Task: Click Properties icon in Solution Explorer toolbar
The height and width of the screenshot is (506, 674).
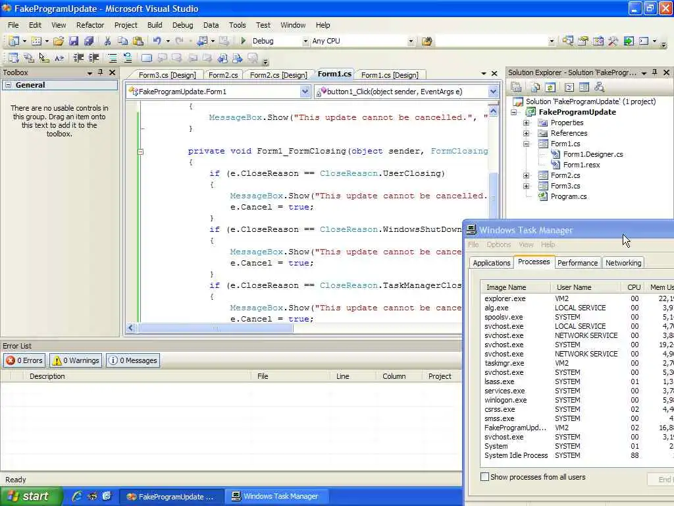Action: tap(516, 88)
